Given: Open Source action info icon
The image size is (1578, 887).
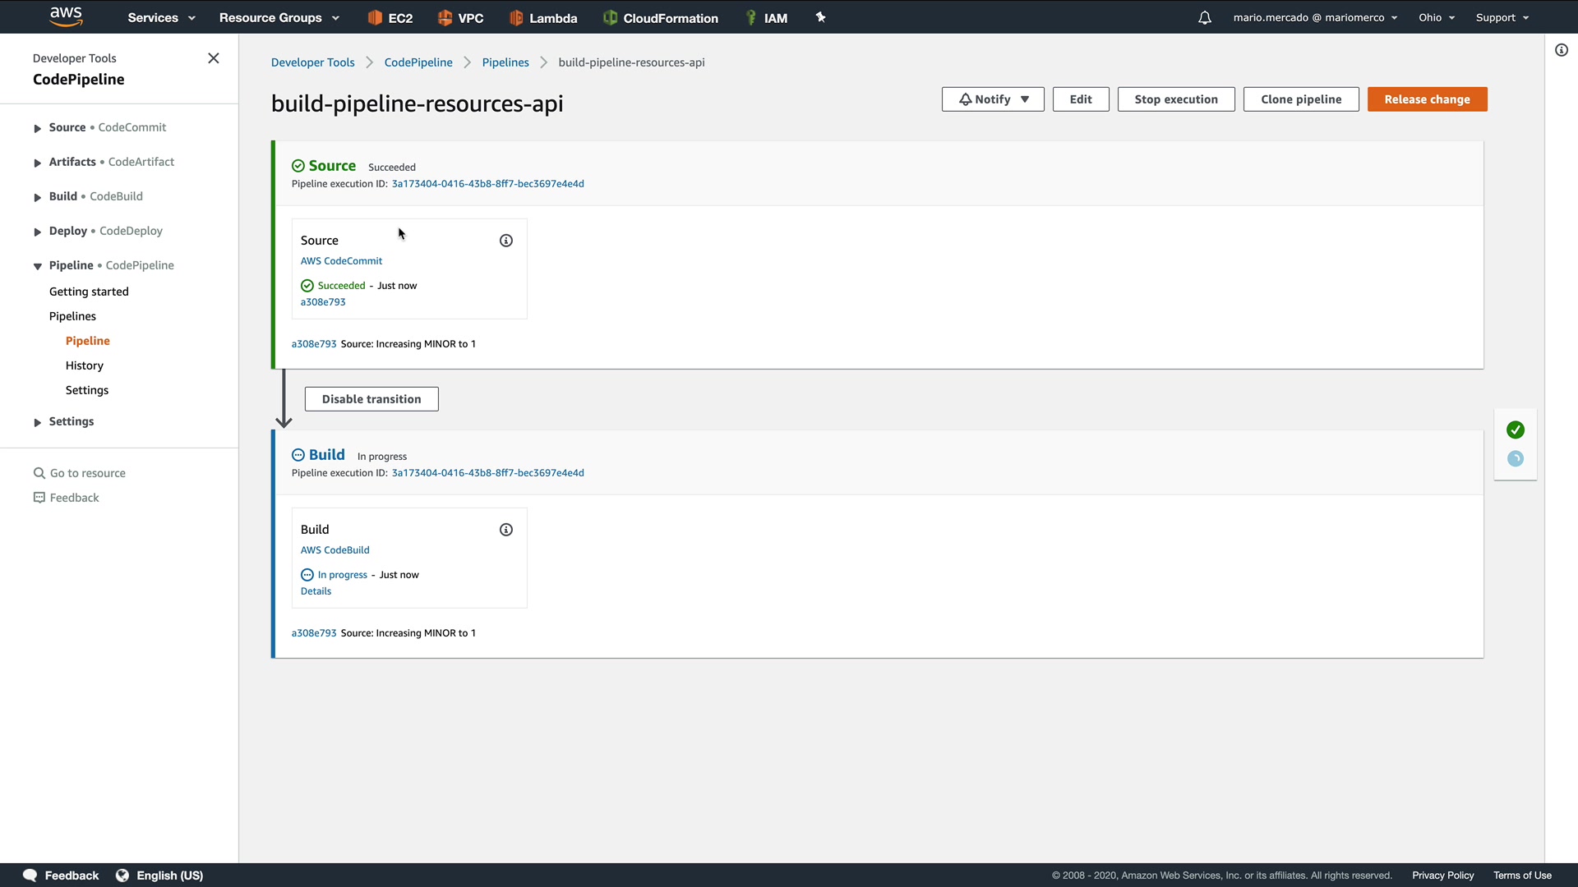Looking at the screenshot, I should [506, 241].
